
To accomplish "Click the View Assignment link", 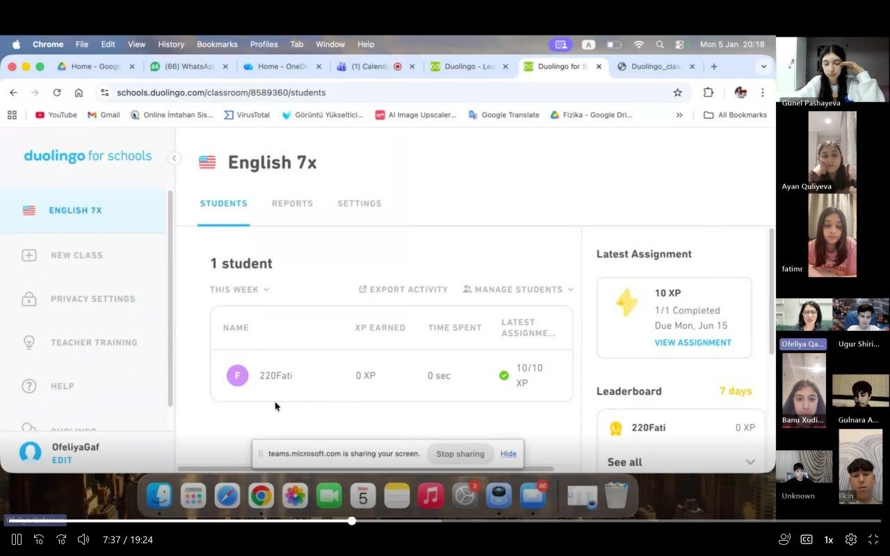I will (x=693, y=343).
